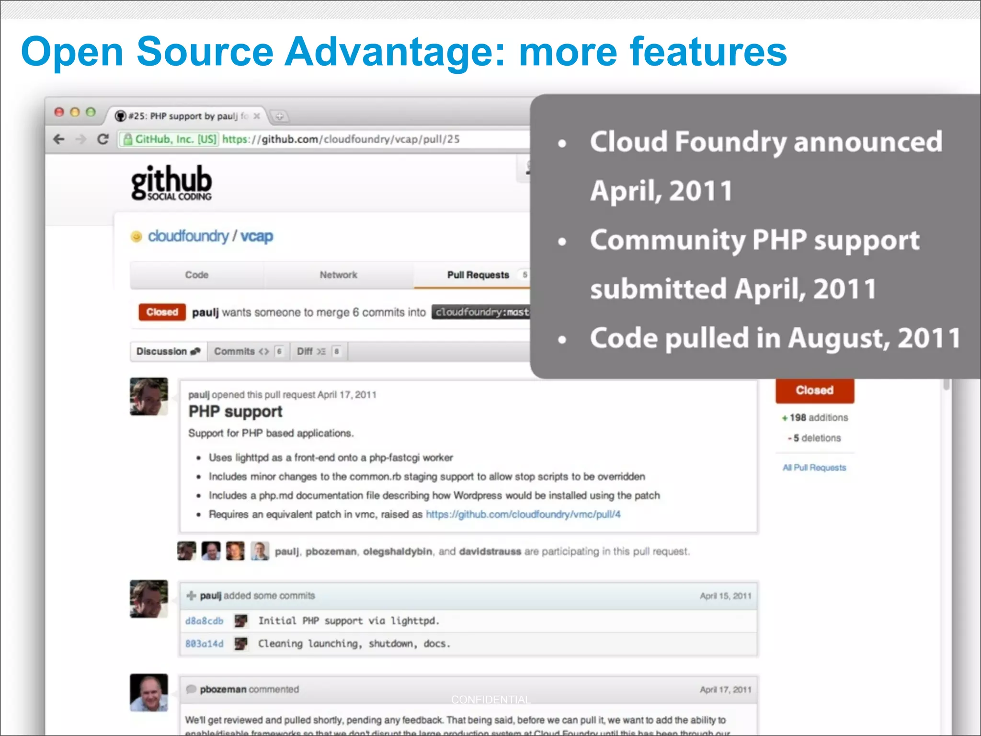Select the Commits tab
981x736 pixels.
(249, 351)
